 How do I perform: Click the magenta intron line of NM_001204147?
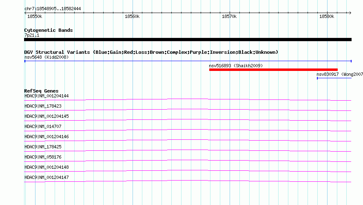pyautogui.click(x=188, y=181)
